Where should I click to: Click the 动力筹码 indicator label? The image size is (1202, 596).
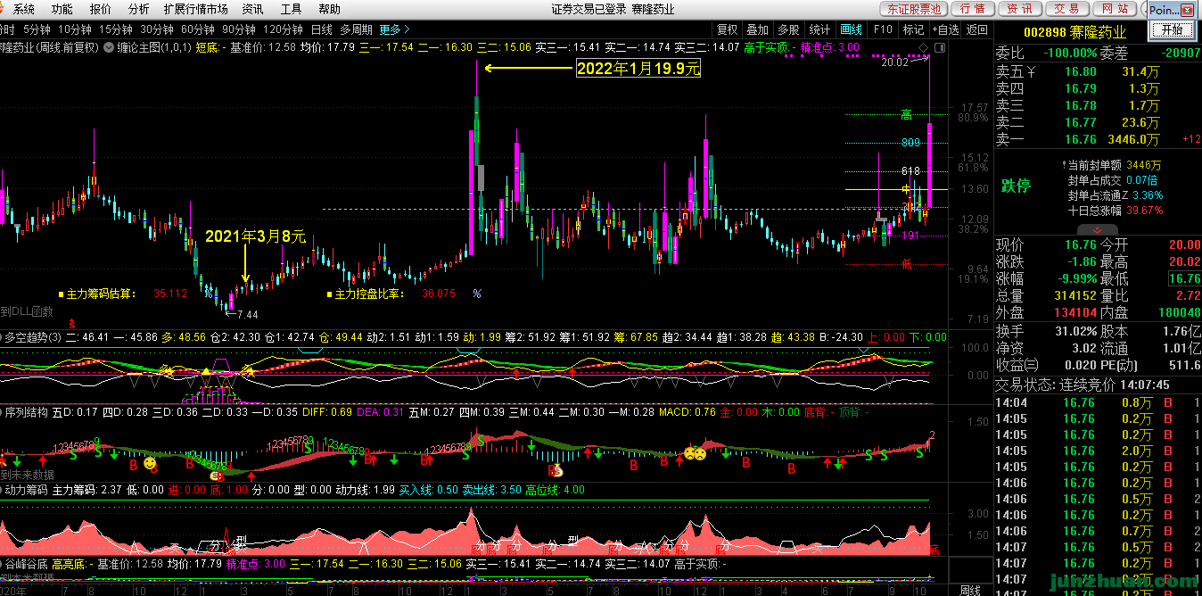click(26, 489)
